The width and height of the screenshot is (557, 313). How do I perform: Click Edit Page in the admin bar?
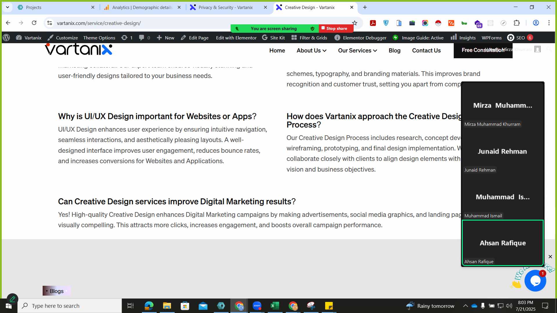[x=195, y=38]
